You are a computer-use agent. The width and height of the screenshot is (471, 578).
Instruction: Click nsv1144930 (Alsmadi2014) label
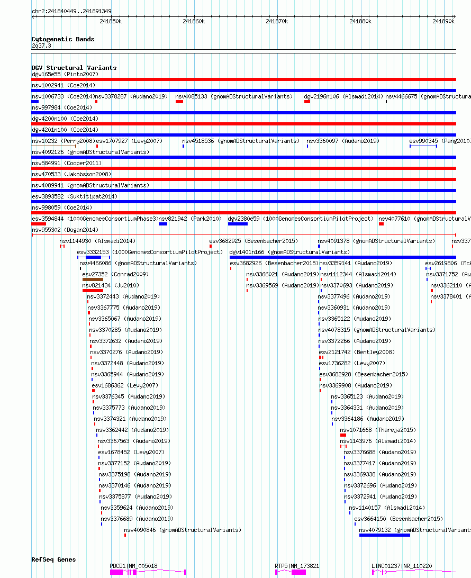click(97, 241)
